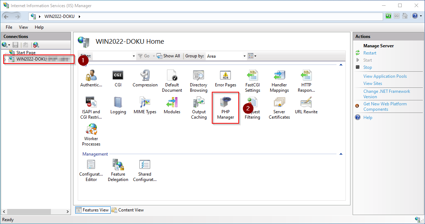Click Help link in Actions pane

point(368,118)
